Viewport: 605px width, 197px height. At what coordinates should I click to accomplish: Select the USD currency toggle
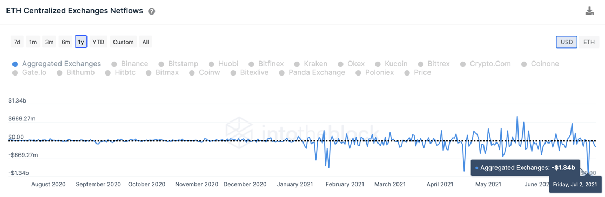pyautogui.click(x=567, y=42)
